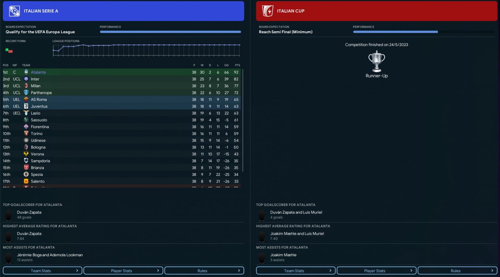The width and height of the screenshot is (500, 277).
Task: Open the Italian Cup header panel
Action: click(x=377, y=11)
